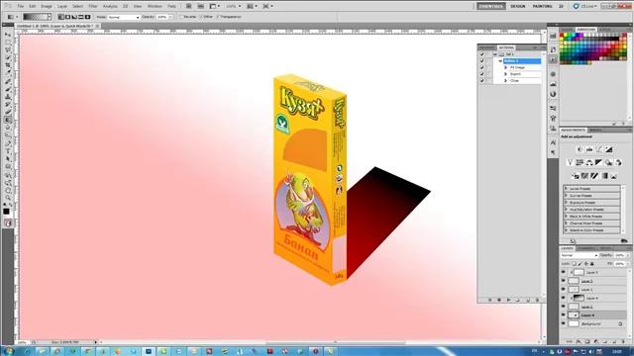Add a Hue/Saturation adjustment
This screenshot has height=356, width=634.
tap(580, 162)
